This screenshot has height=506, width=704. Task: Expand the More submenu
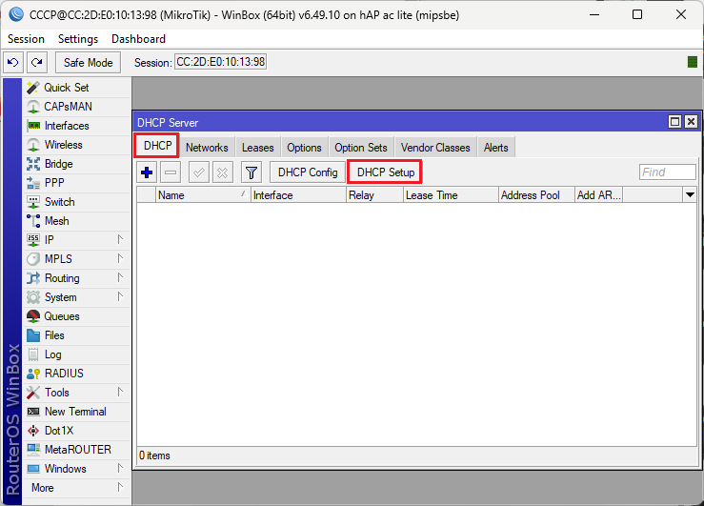coord(77,488)
